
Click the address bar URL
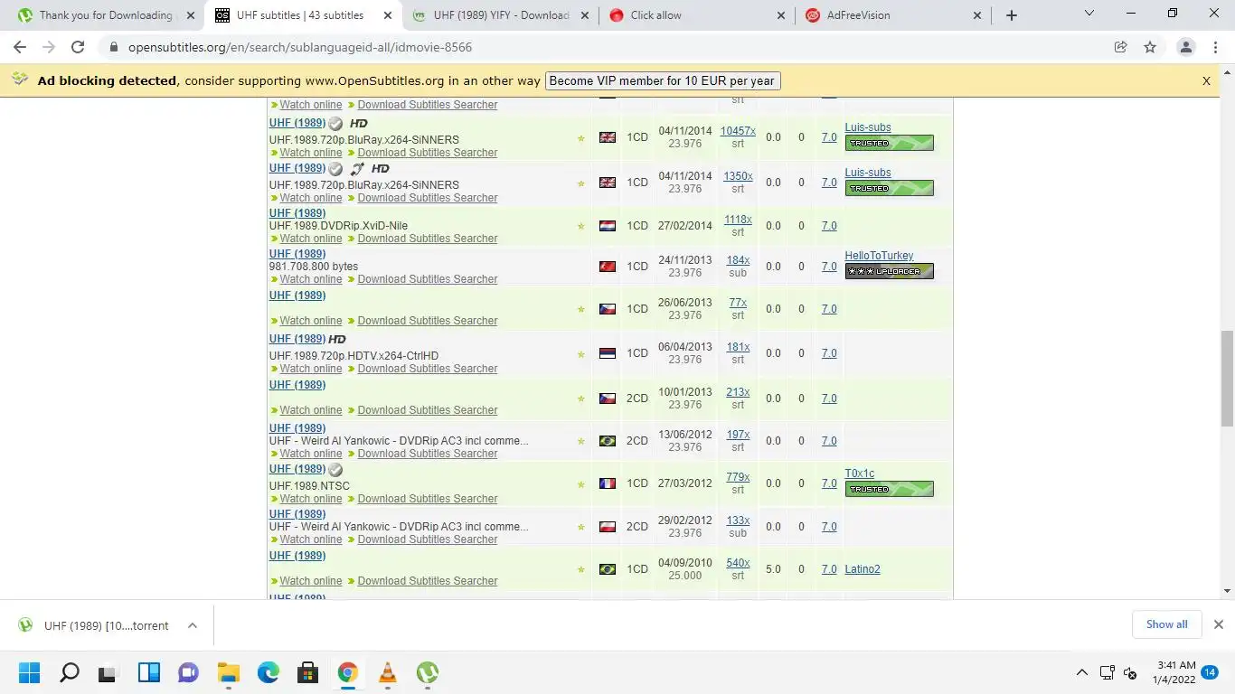[300, 47]
